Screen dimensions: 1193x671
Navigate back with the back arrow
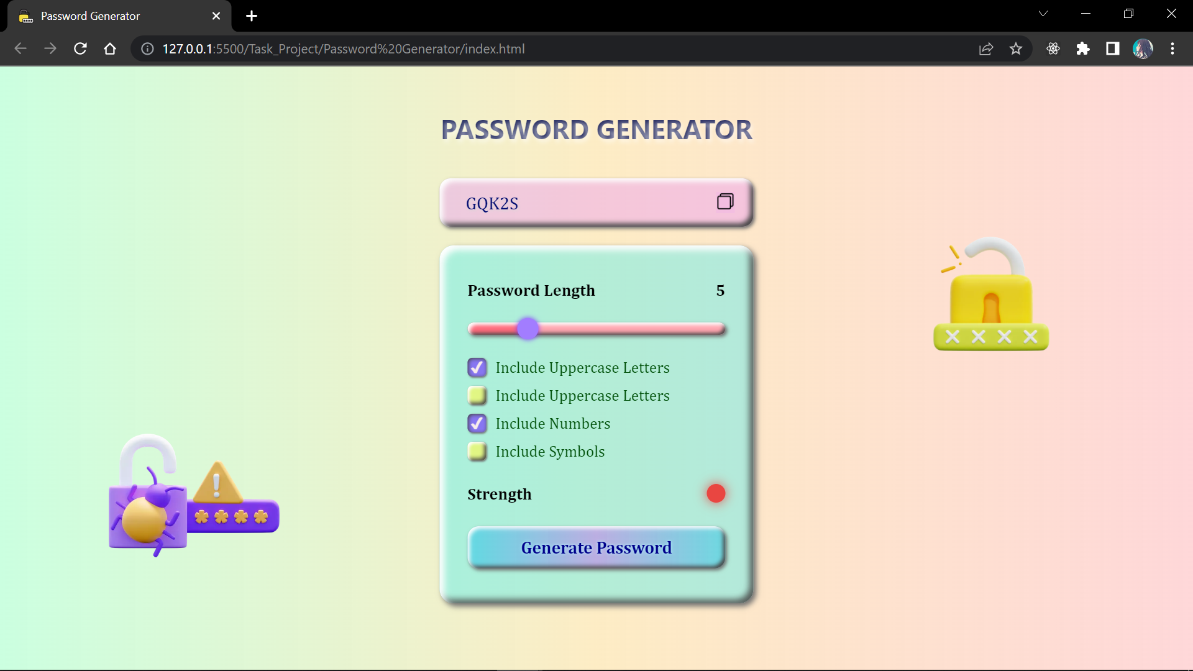[x=21, y=48]
